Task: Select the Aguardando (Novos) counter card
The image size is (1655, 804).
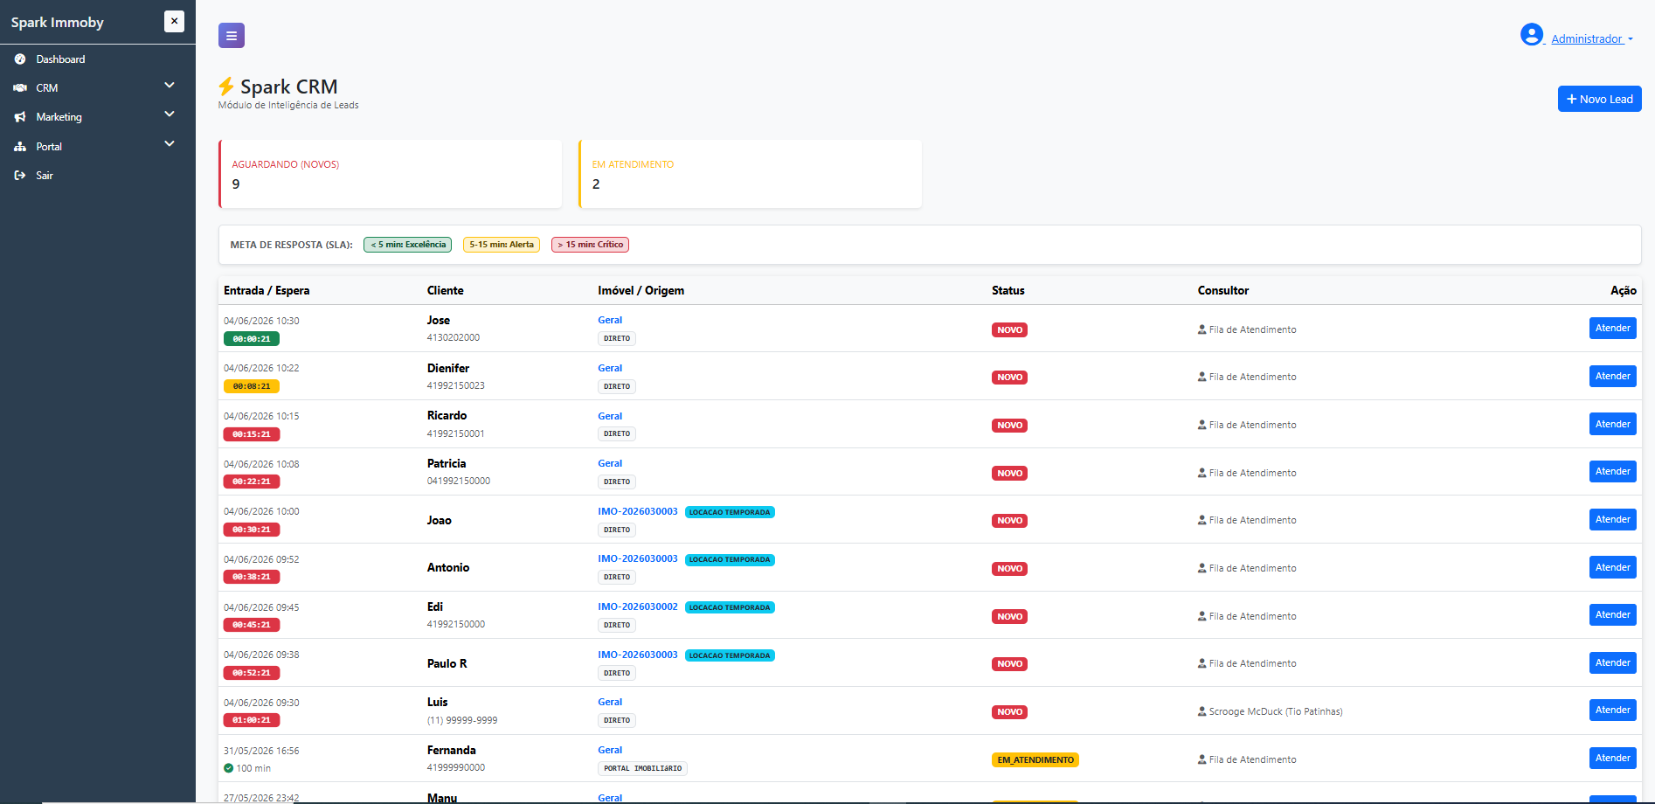Action: pos(391,174)
